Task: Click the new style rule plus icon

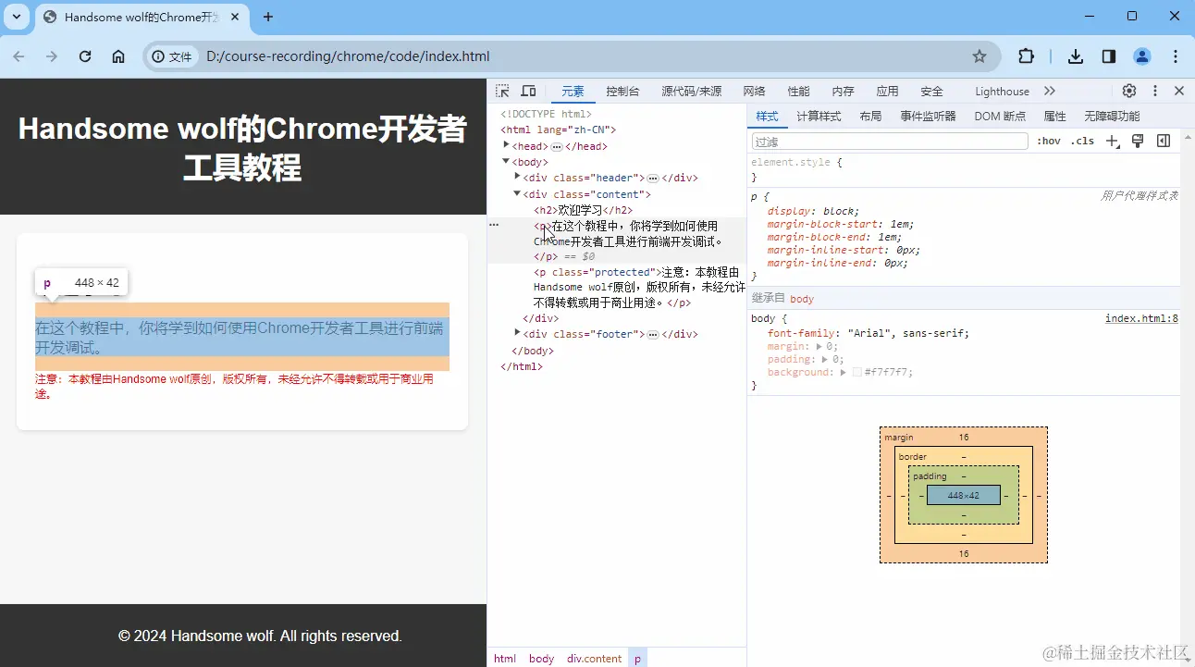Action: (1113, 142)
